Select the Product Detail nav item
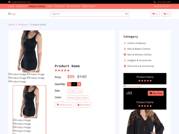This screenshot has height=134, width=179. click(x=37, y=6)
